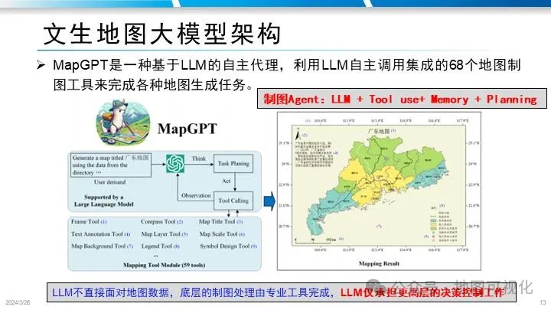Click the MapGPT llama mascot logo
Image resolution: width=551 pixels, height=310 pixels.
(x=122, y=123)
